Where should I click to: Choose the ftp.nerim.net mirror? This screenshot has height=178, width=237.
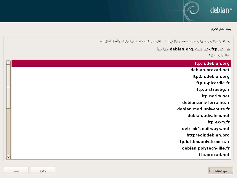point(215,96)
